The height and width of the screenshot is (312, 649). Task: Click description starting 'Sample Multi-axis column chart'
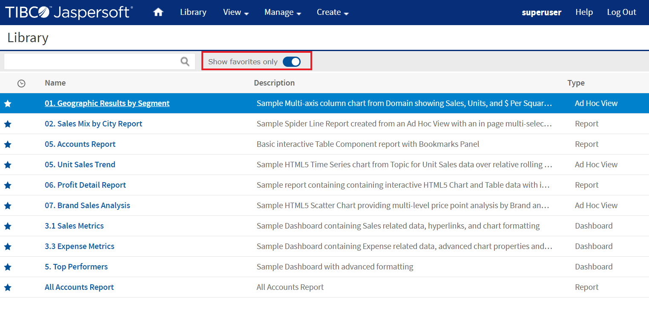click(405, 103)
